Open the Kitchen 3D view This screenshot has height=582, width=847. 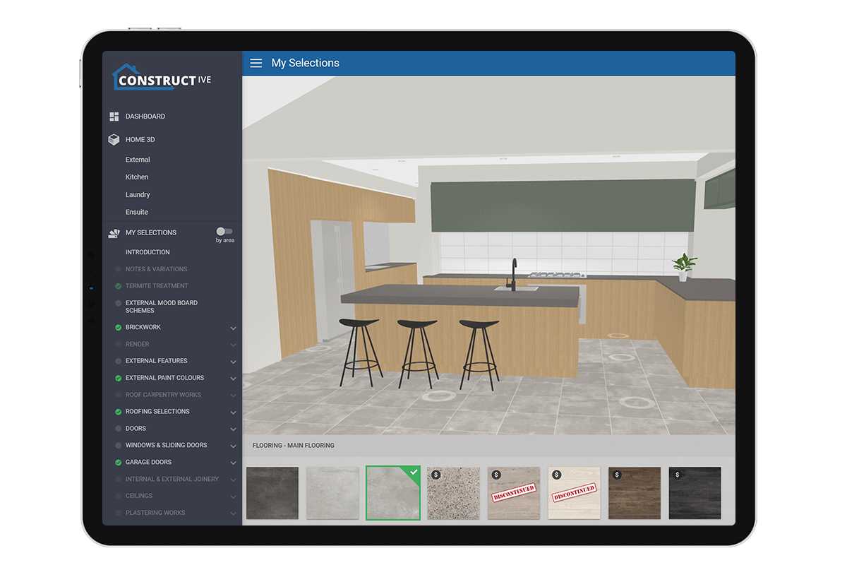point(137,177)
